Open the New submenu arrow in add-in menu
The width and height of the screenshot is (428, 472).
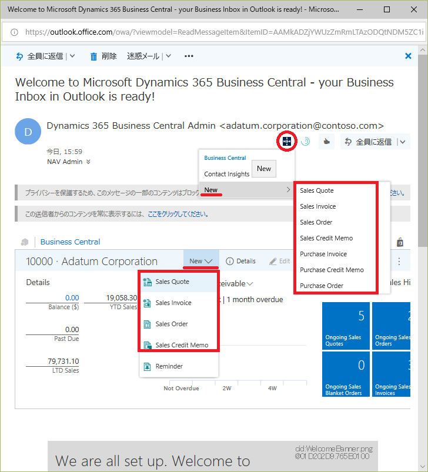click(288, 190)
